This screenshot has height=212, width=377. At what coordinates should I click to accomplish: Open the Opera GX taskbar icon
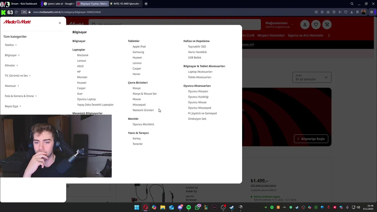145,207
